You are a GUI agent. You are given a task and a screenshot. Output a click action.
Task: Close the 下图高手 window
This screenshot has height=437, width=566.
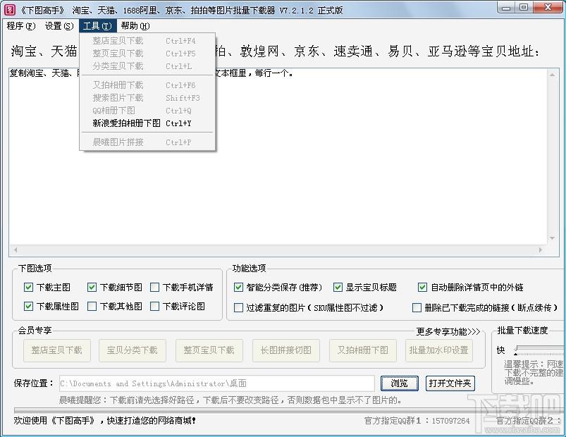pyautogui.click(x=548, y=8)
